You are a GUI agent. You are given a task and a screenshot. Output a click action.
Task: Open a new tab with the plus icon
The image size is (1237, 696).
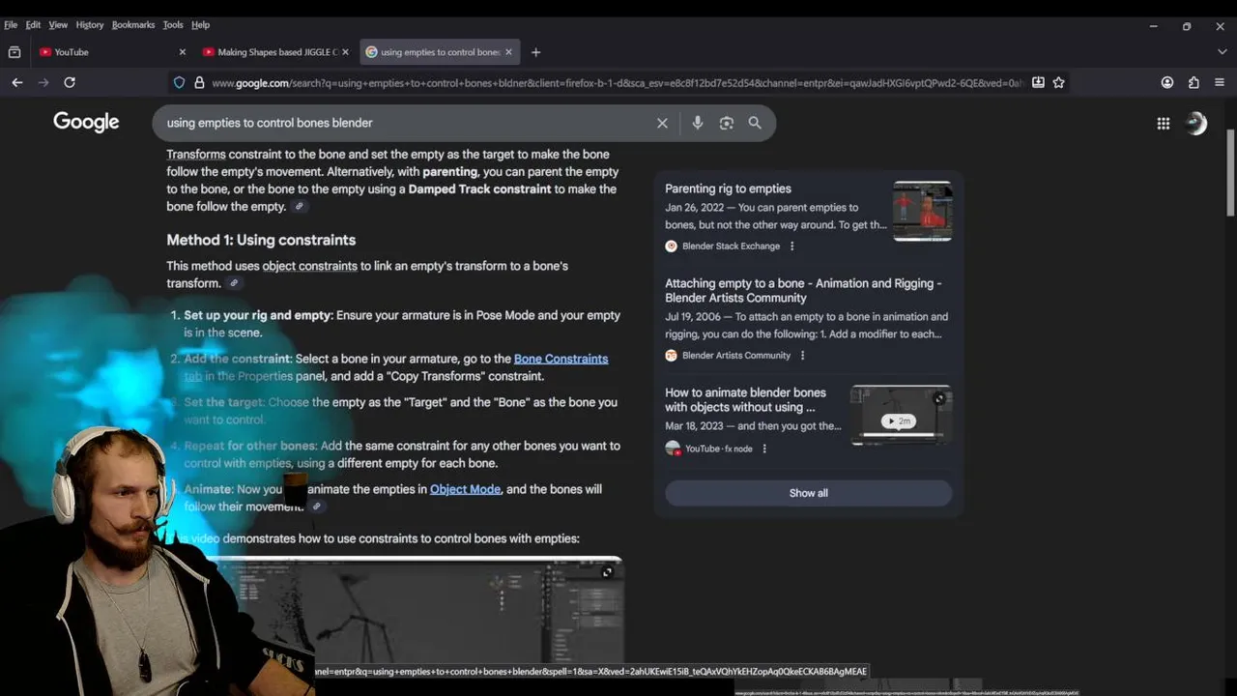(535, 52)
